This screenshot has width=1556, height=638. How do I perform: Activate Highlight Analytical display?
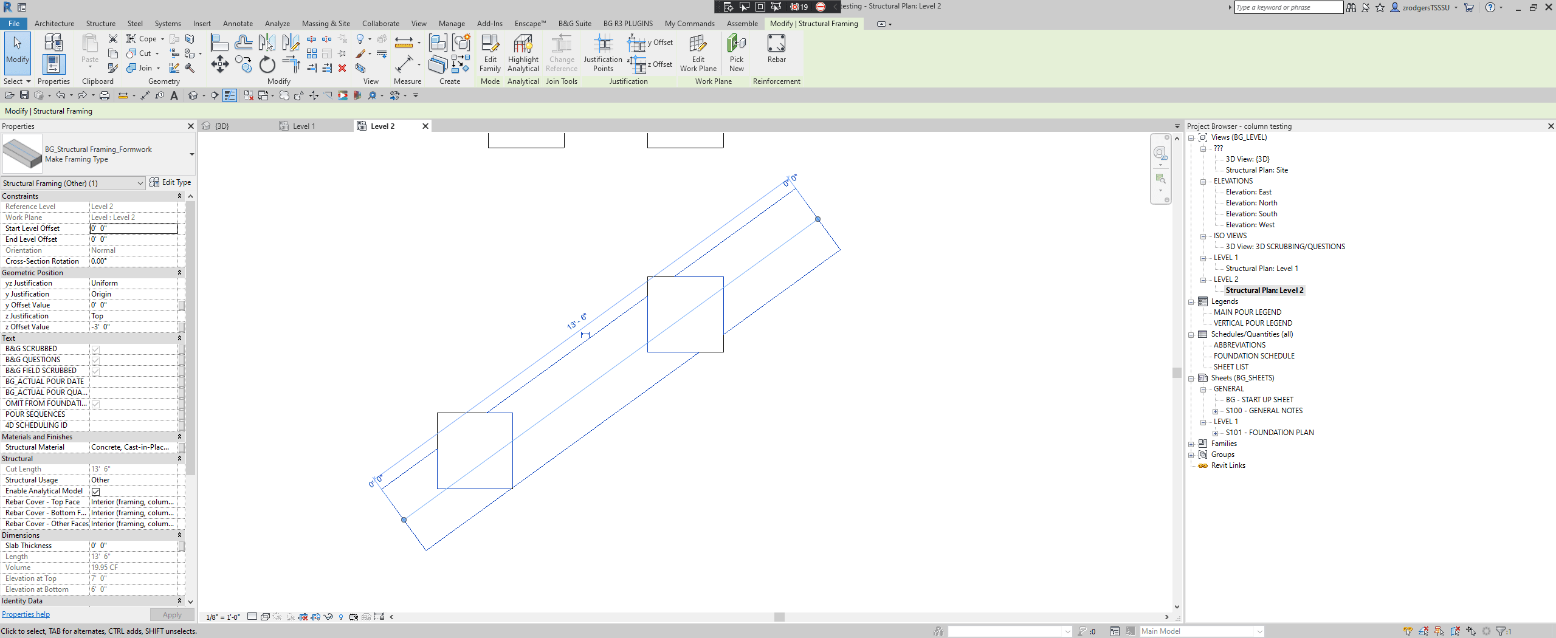[523, 53]
